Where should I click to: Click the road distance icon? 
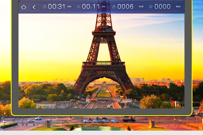click(x=79, y=7)
